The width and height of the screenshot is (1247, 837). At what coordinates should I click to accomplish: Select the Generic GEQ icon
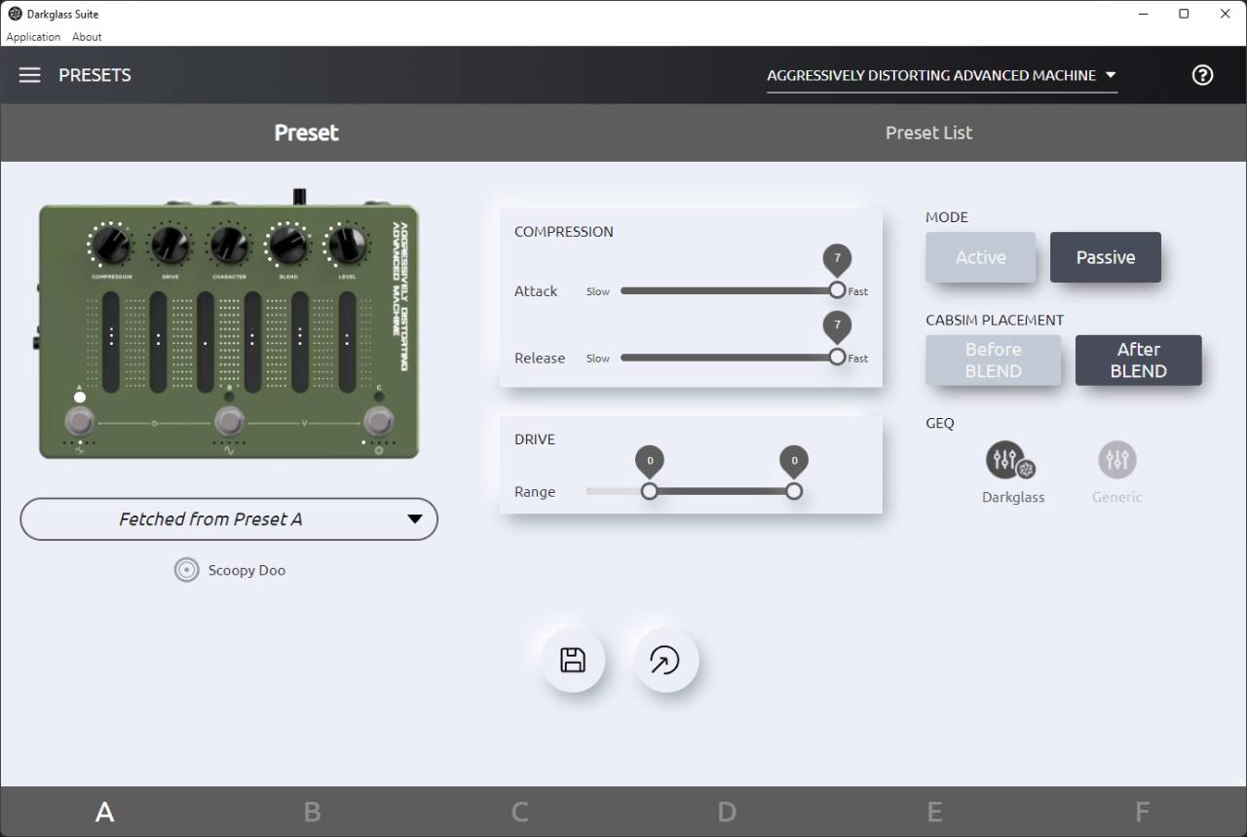[1117, 459]
